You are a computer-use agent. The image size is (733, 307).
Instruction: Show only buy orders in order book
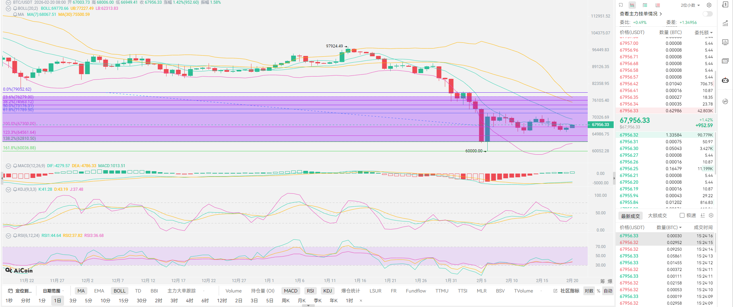pos(645,5)
